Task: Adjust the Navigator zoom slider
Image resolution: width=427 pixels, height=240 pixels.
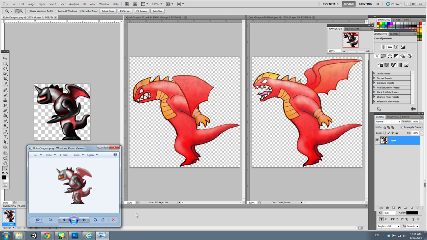Action: tap(357, 51)
